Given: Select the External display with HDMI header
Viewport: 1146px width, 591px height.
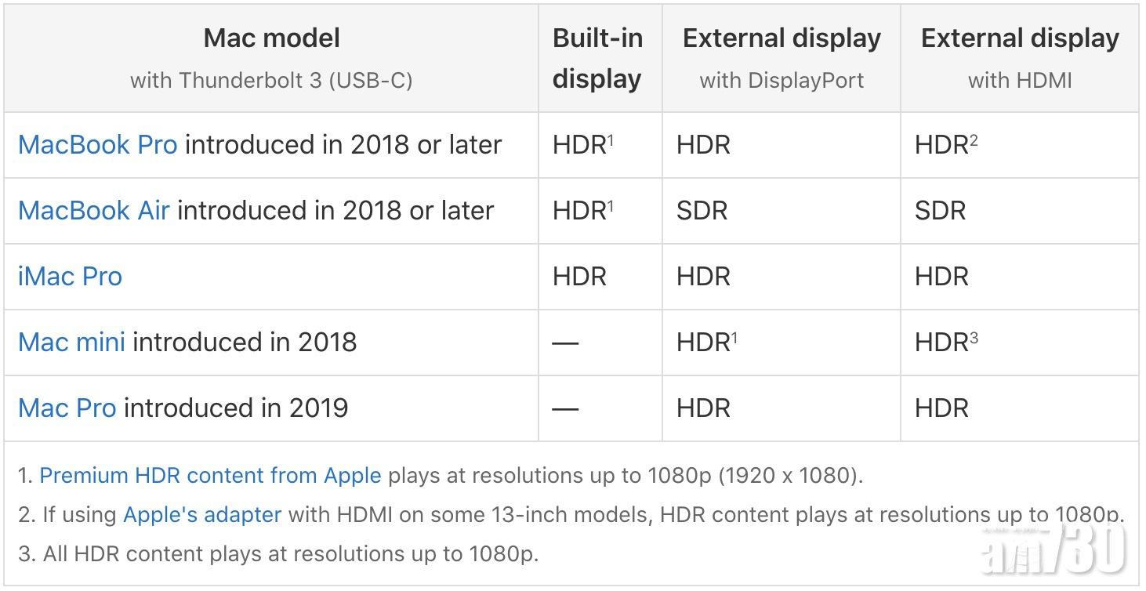Looking at the screenshot, I should pyautogui.click(x=1019, y=58).
